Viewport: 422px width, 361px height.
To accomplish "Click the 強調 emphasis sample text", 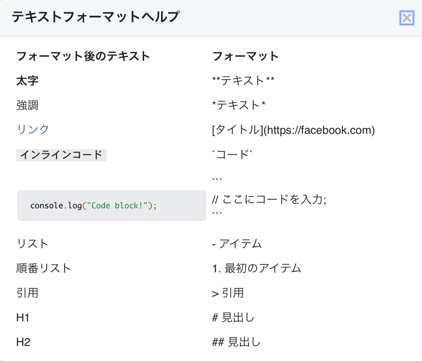I will point(27,106).
